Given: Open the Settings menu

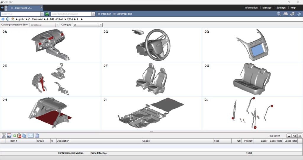Looking at the screenshot, I should [281, 8].
